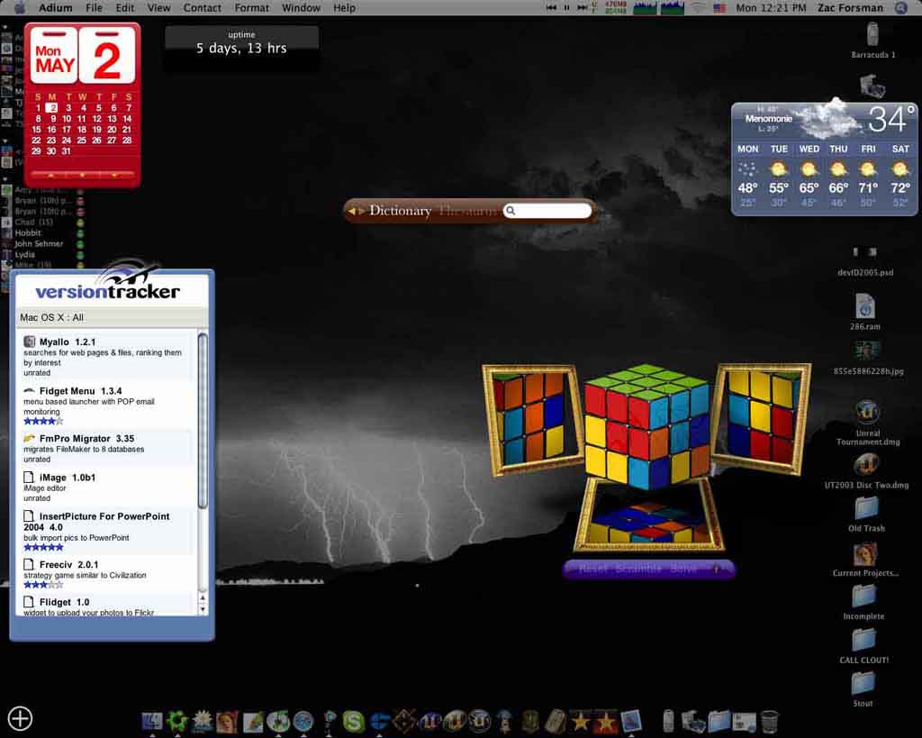Screen dimensions: 922x738
Task: Click the Dashboard add-widget plus button
Action: coord(20,718)
